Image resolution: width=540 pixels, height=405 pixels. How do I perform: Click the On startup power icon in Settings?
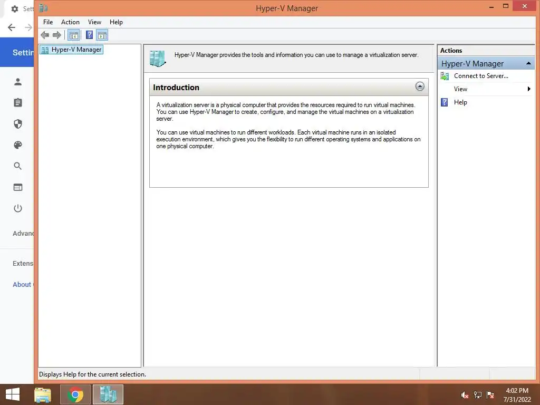click(18, 208)
